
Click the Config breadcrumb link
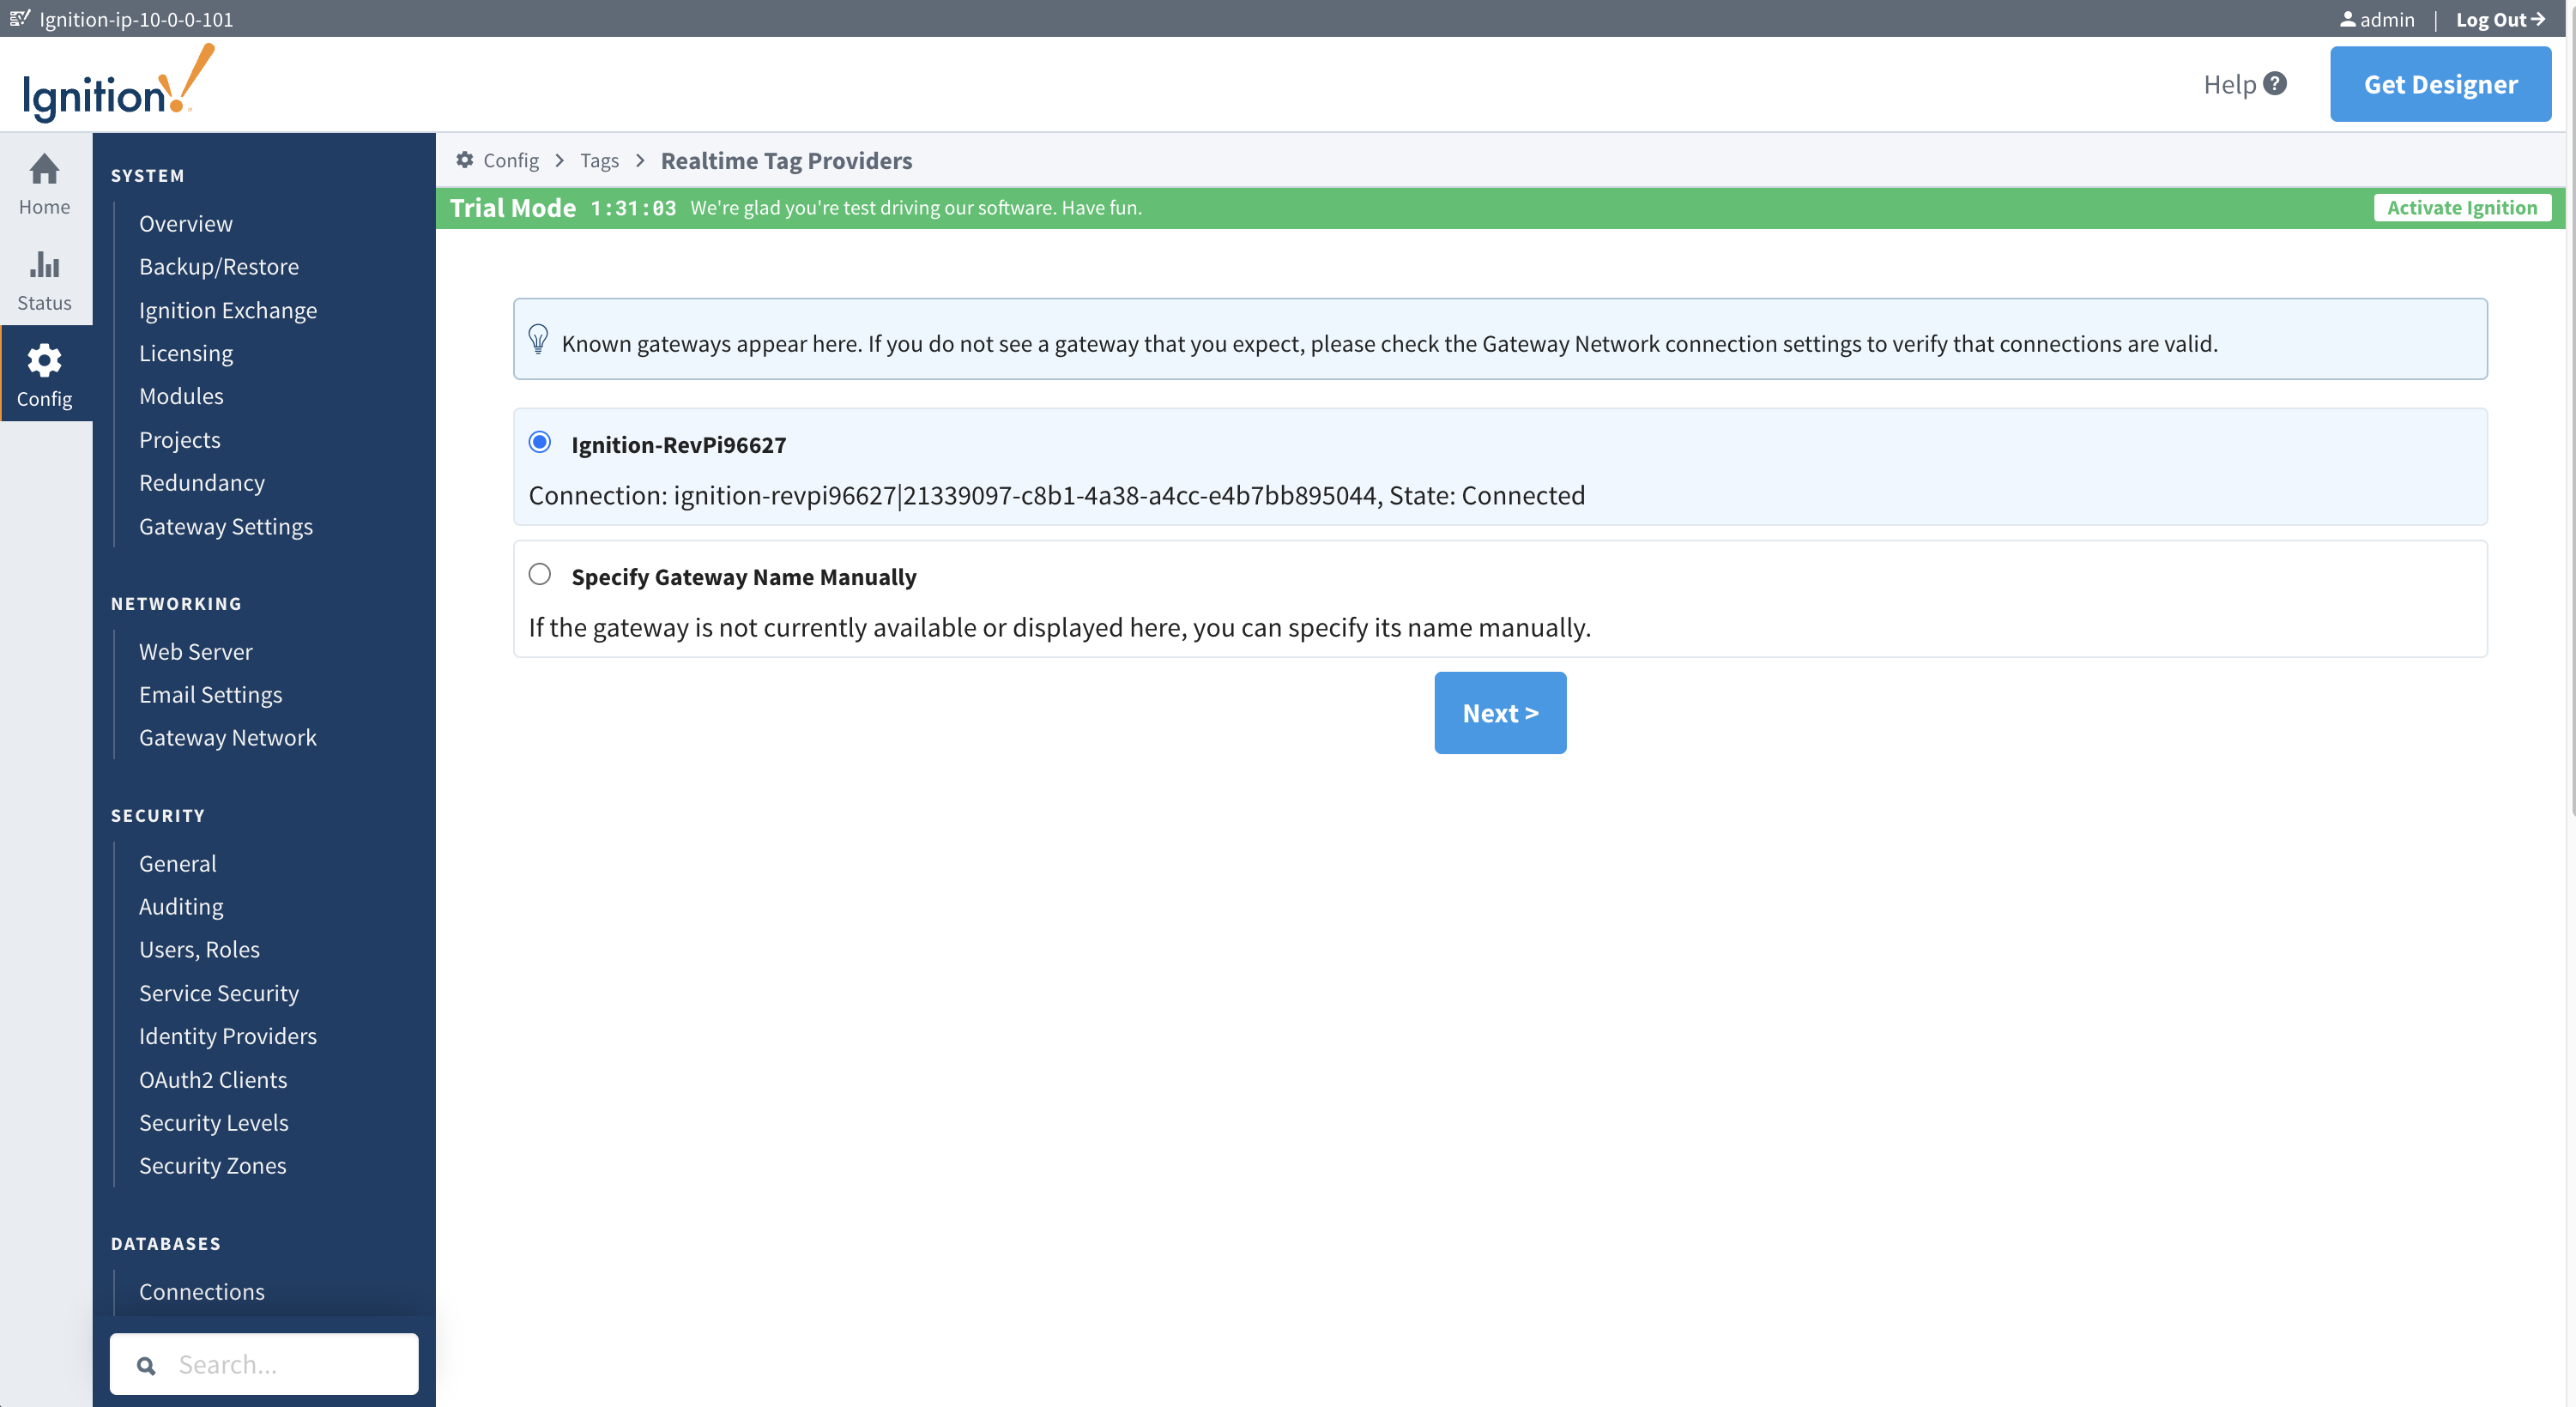510,161
